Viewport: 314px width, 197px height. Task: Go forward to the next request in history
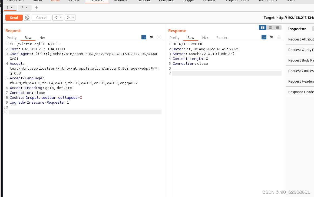coord(68,18)
